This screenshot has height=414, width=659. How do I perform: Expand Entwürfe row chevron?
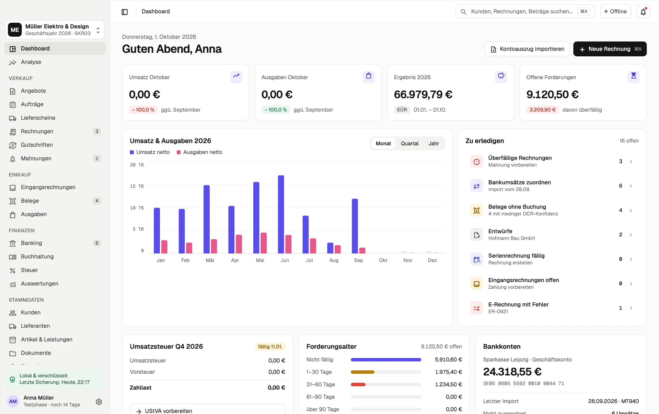point(631,235)
